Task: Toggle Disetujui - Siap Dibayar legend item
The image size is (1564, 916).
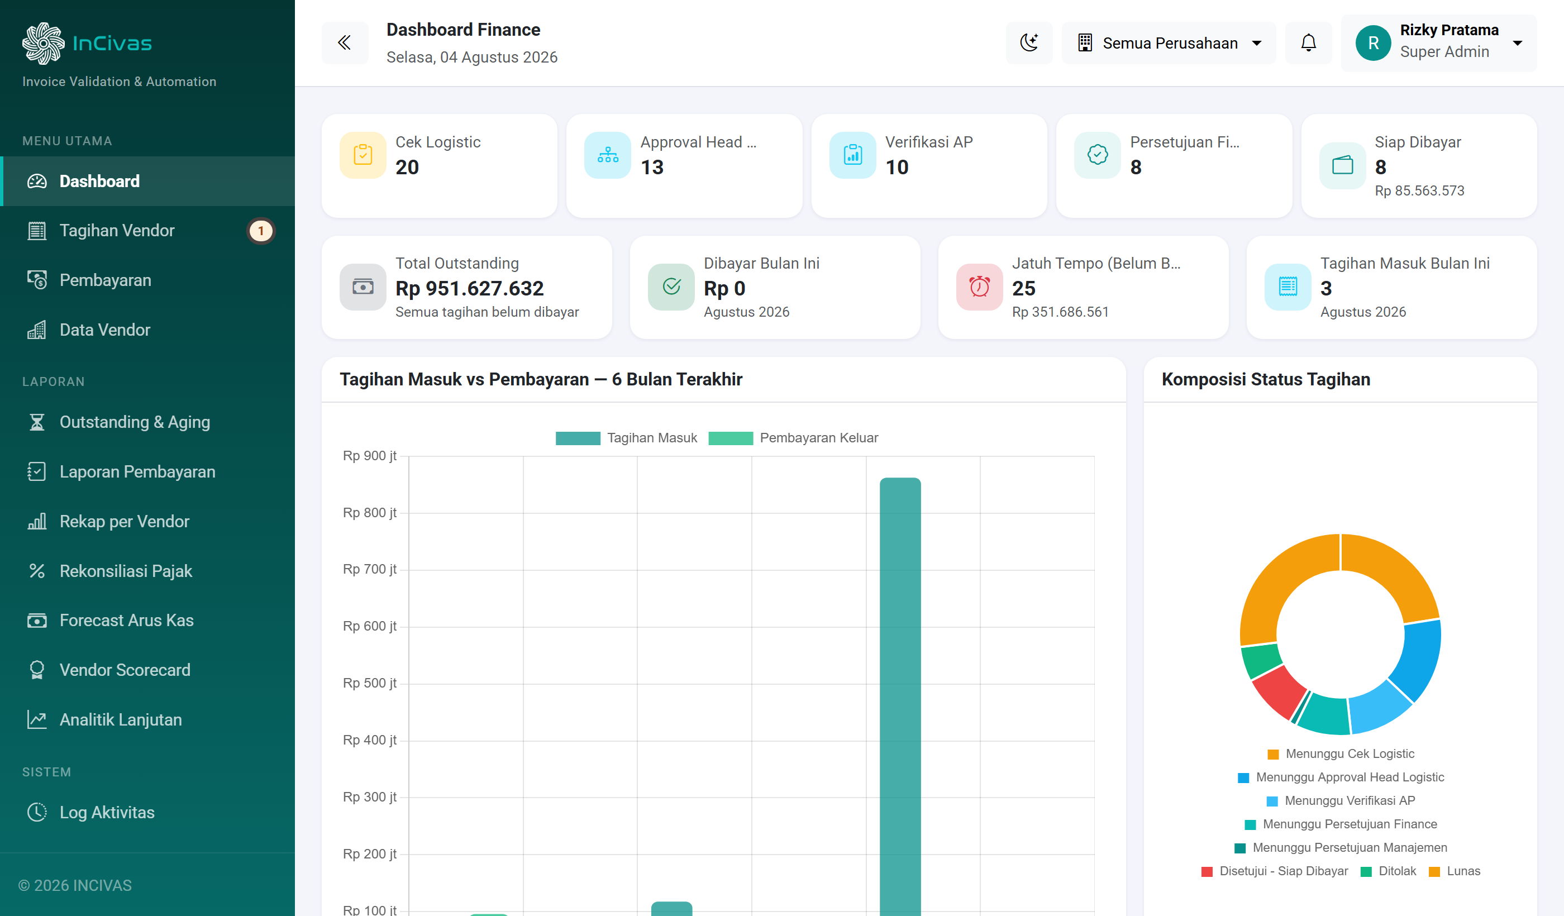Action: click(x=1275, y=871)
